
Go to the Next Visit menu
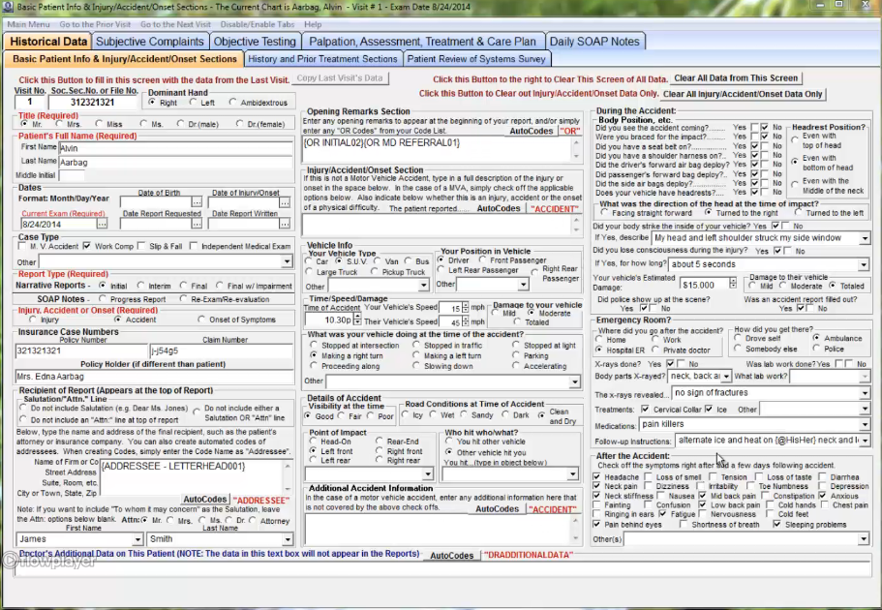[175, 24]
